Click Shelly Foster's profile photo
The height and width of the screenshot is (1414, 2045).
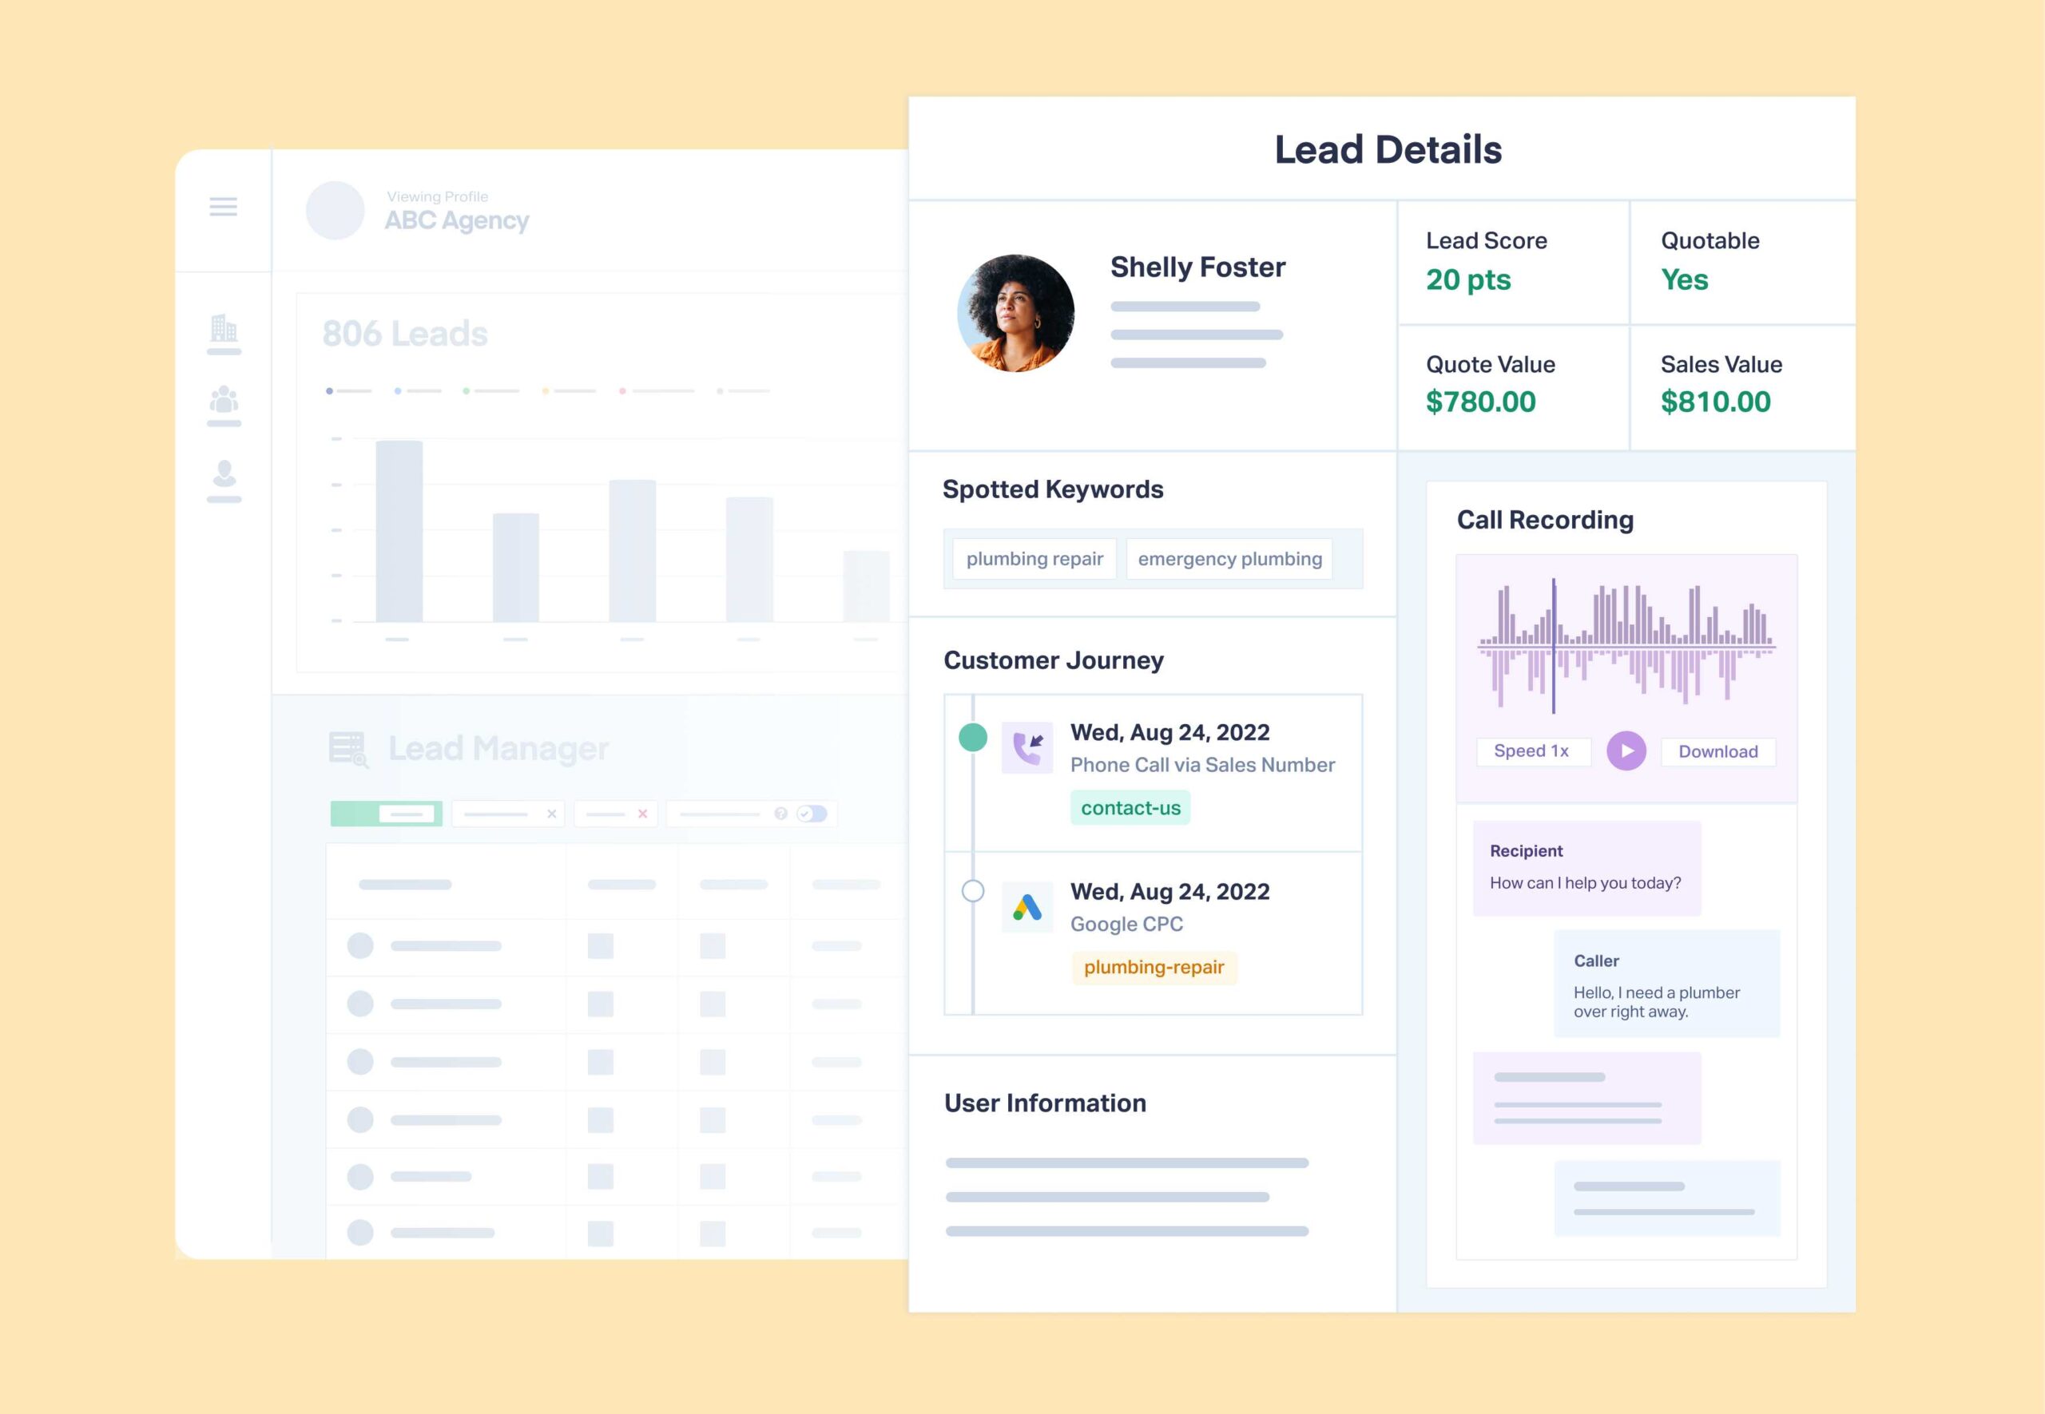pos(1016,313)
